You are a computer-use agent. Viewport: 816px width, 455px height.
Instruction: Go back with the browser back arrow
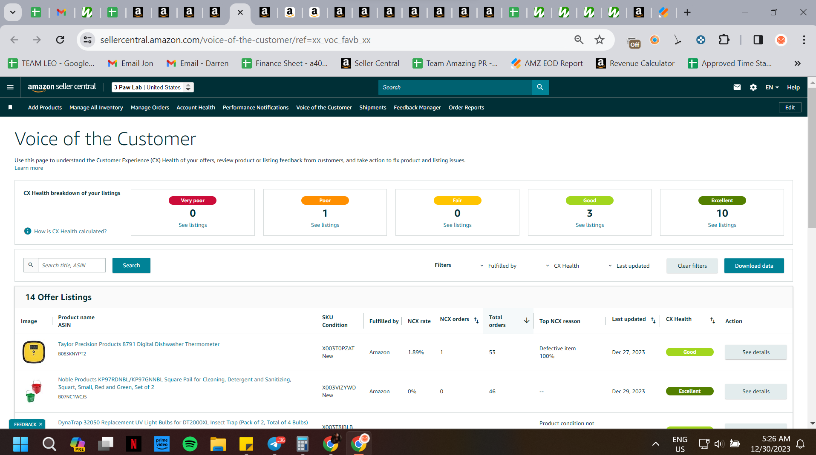(x=14, y=40)
